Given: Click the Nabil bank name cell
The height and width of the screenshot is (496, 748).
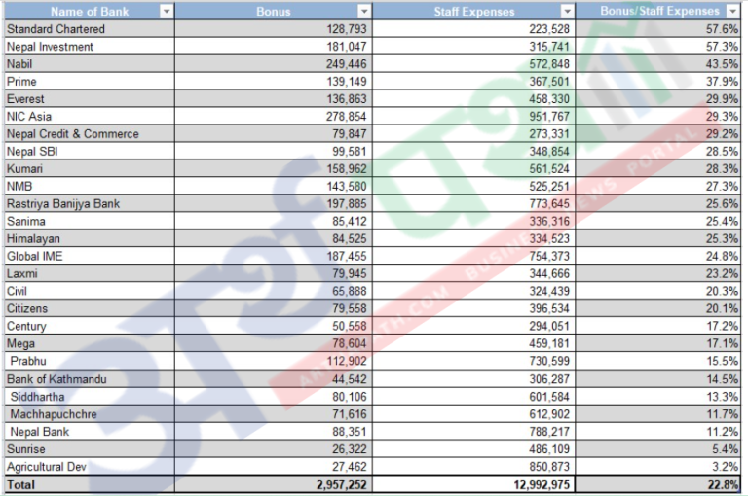Looking at the screenshot, I should pyautogui.click(x=90, y=64).
